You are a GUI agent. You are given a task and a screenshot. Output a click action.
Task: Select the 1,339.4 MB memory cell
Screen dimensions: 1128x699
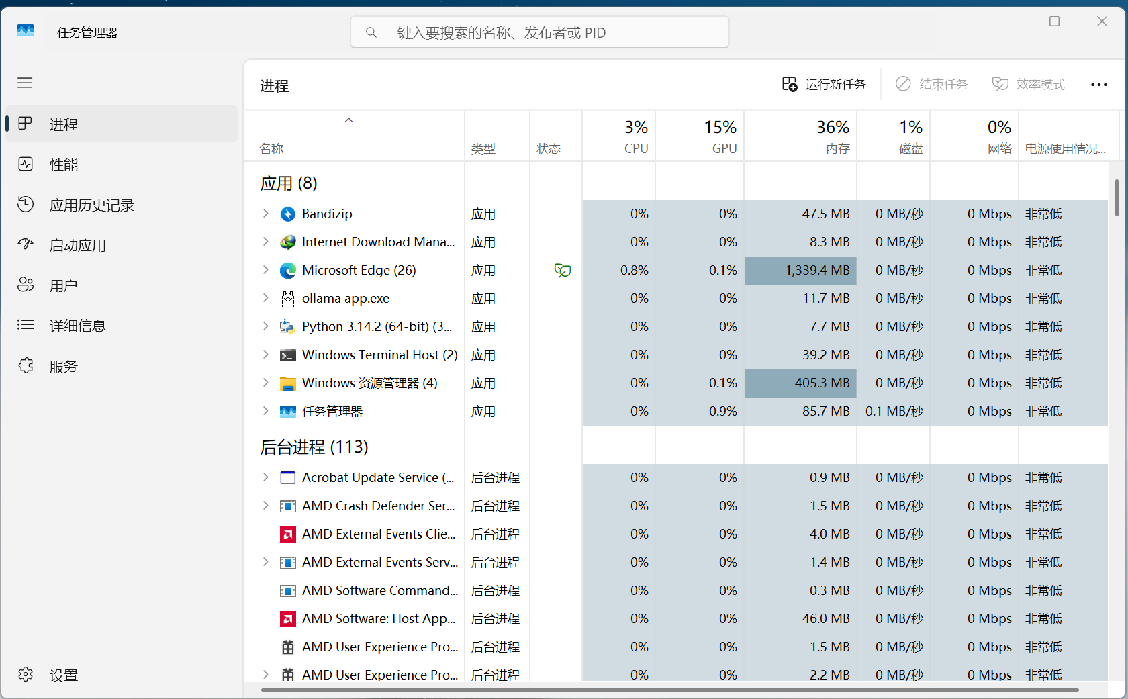click(800, 270)
